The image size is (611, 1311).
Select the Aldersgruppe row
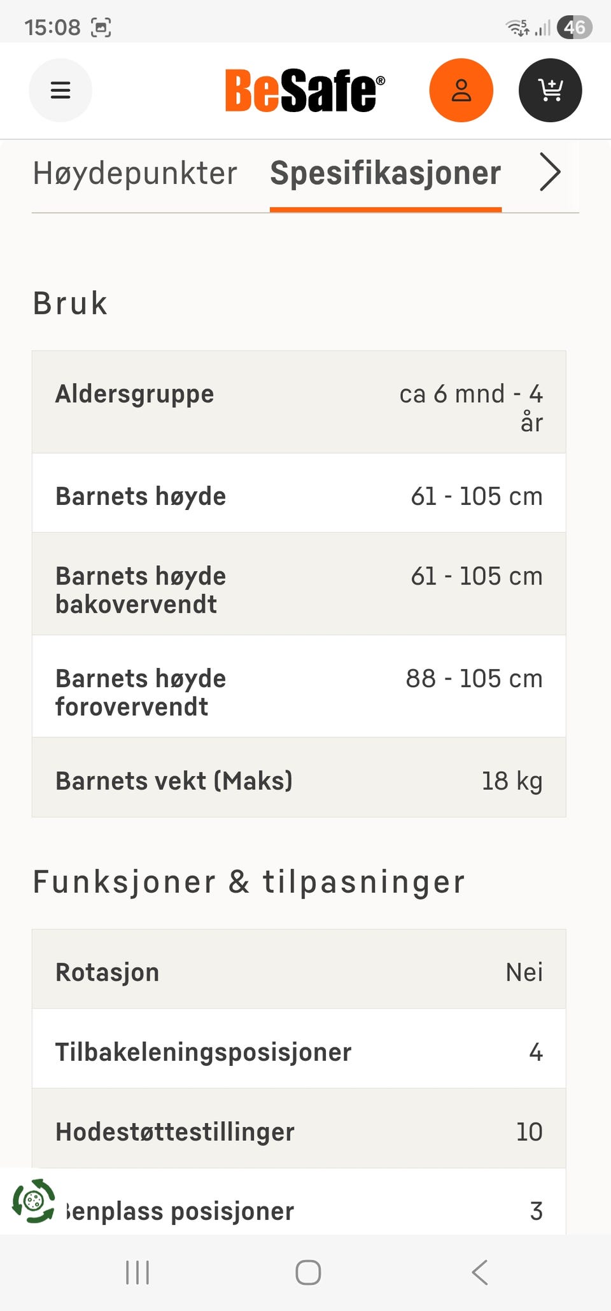(x=298, y=401)
